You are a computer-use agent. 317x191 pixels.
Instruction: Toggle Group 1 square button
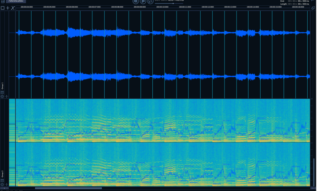(x=2, y=92)
